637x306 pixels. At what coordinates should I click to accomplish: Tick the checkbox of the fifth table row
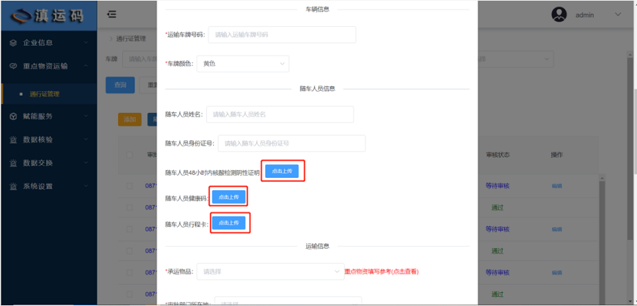pyautogui.click(x=130, y=272)
